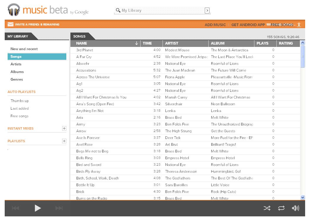Viewport: 311px width, 219px height.
Task: Toggle shuffle mode
Action: click(267, 208)
